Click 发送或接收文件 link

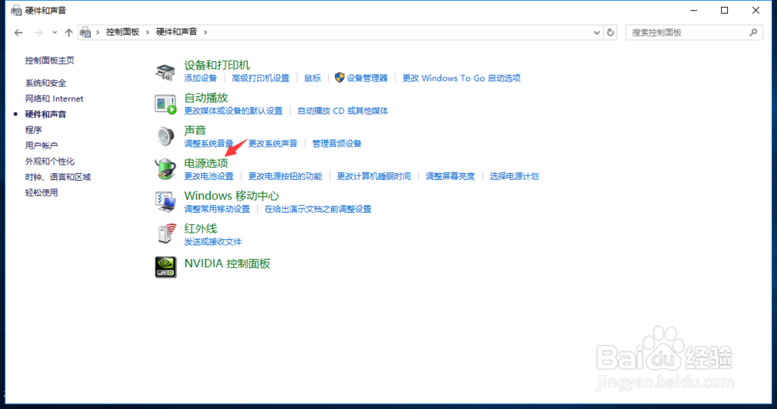click(213, 241)
